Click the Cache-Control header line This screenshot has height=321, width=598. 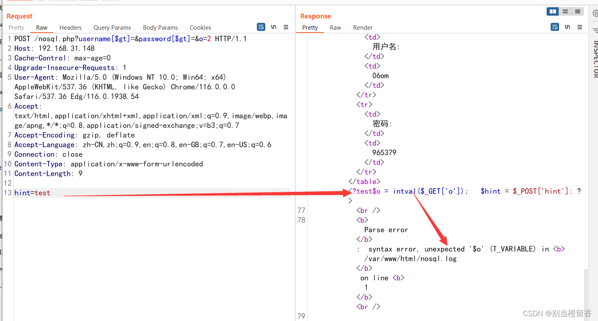coord(63,58)
